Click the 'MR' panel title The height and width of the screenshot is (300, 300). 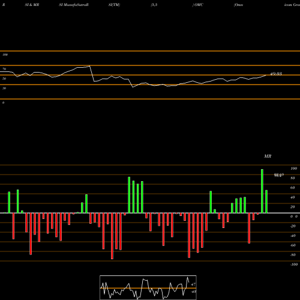click(x=268, y=156)
